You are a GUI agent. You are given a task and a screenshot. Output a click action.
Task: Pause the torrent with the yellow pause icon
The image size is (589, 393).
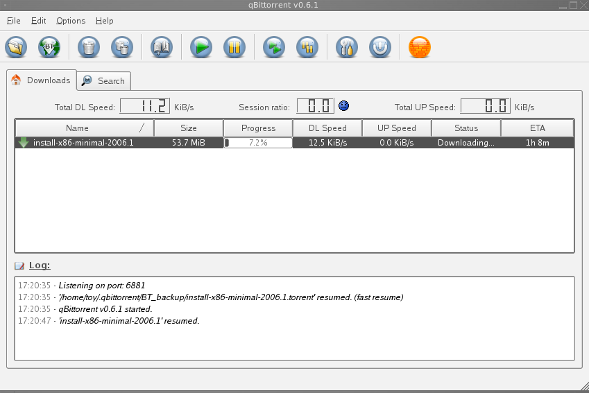pyautogui.click(x=234, y=47)
